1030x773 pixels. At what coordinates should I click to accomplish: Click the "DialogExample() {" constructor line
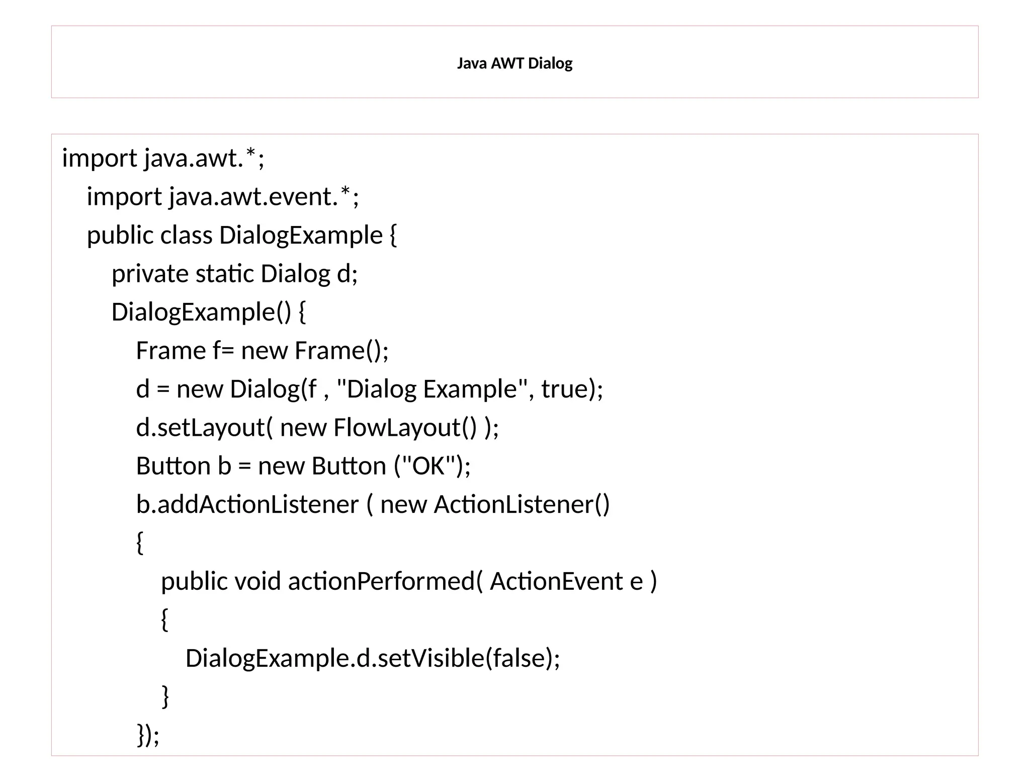pos(208,313)
